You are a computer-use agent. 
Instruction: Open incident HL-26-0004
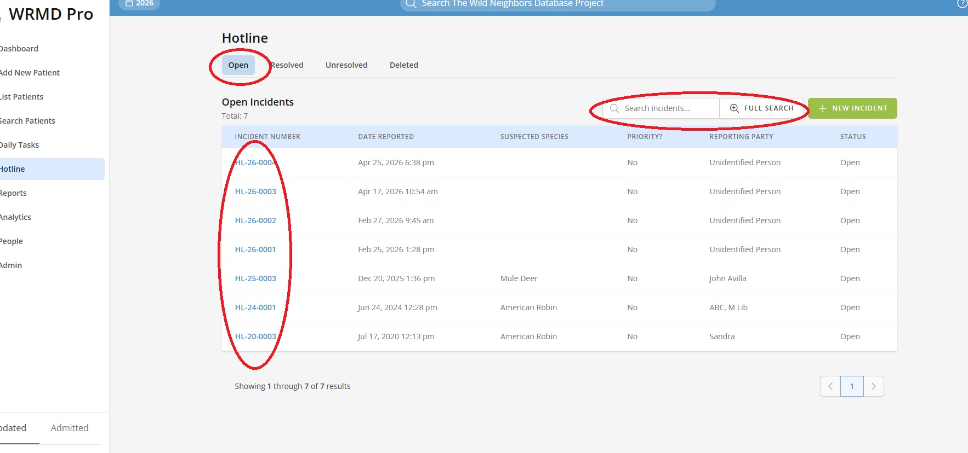255,162
